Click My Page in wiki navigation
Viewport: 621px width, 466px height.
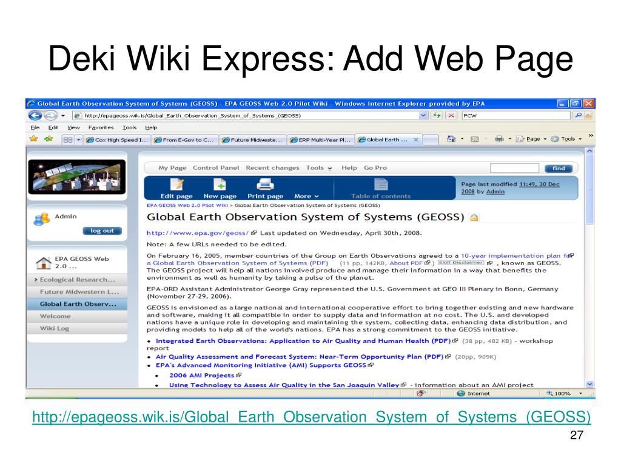[x=172, y=167]
